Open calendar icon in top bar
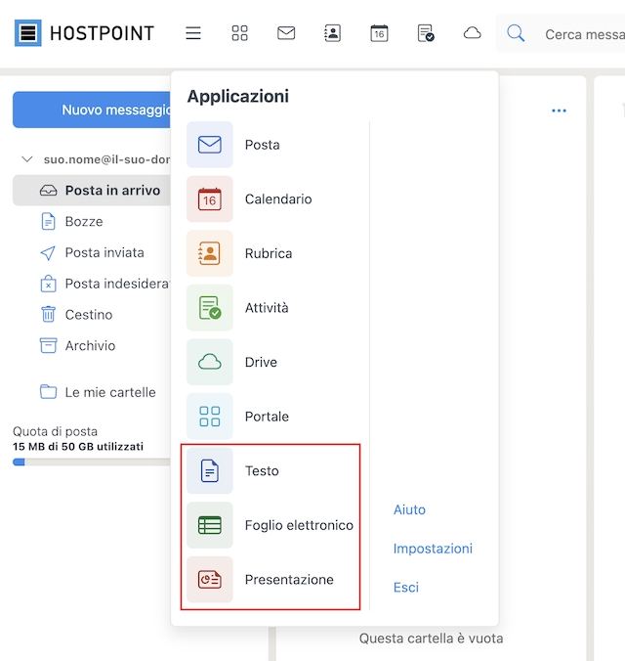 tap(379, 33)
